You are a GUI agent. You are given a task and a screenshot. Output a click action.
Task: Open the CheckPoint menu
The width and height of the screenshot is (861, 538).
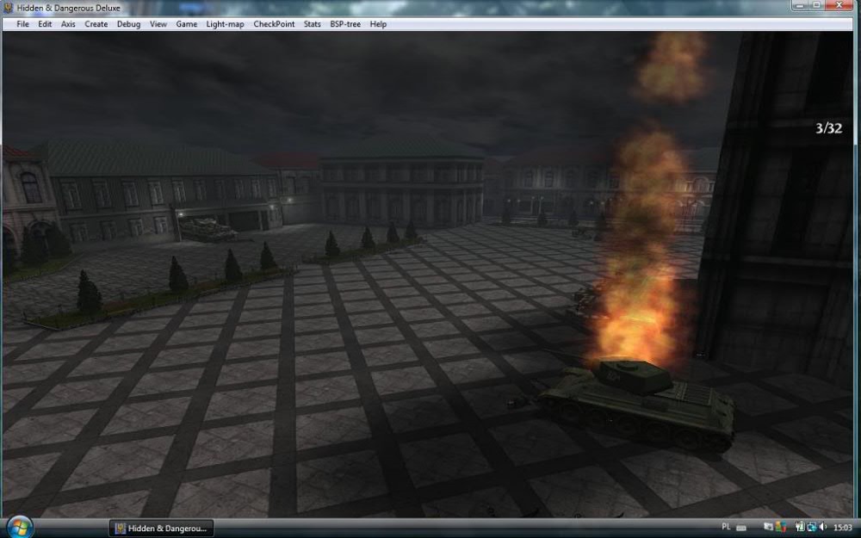pyautogui.click(x=274, y=24)
